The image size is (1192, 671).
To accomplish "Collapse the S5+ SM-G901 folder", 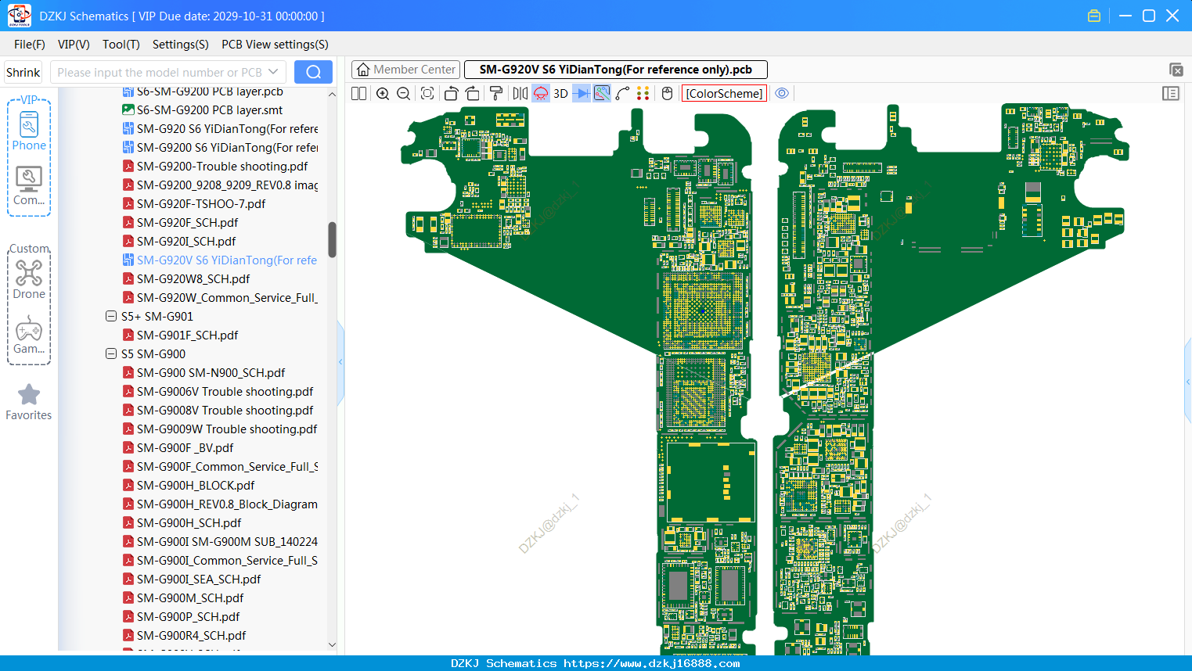I will 111,317.
